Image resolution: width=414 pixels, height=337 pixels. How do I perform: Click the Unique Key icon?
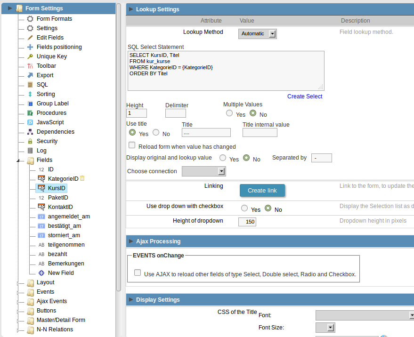tap(30, 56)
